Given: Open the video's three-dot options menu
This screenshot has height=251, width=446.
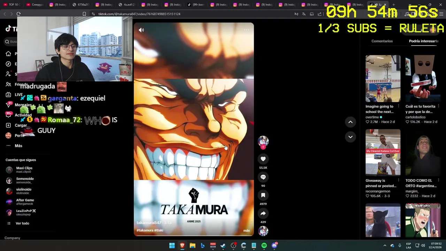Looking at the screenshot, I should pos(246,30).
